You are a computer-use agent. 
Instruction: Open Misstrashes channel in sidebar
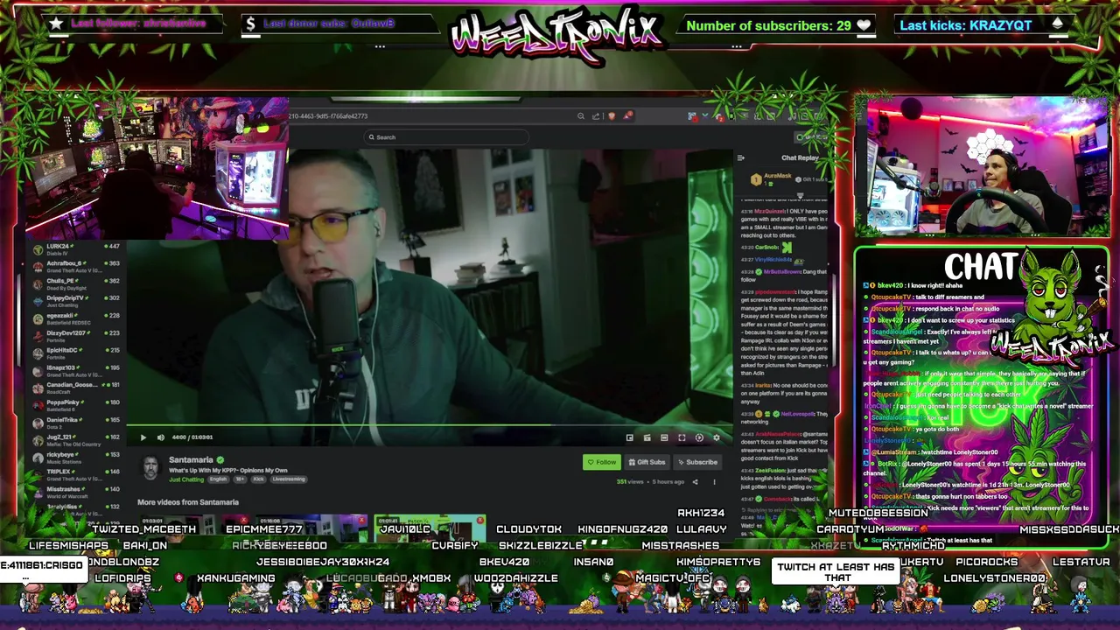click(75, 493)
